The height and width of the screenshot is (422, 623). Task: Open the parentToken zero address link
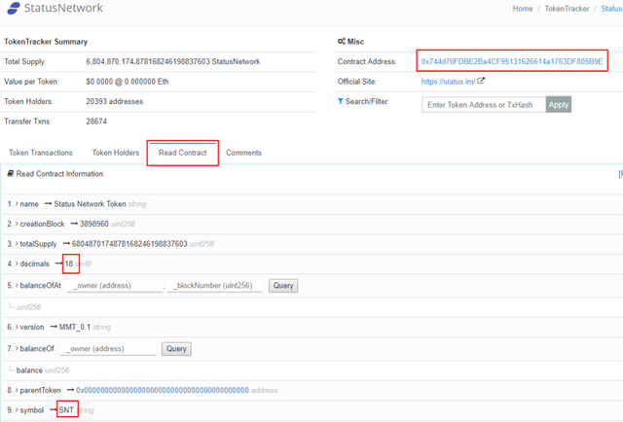pos(163,390)
